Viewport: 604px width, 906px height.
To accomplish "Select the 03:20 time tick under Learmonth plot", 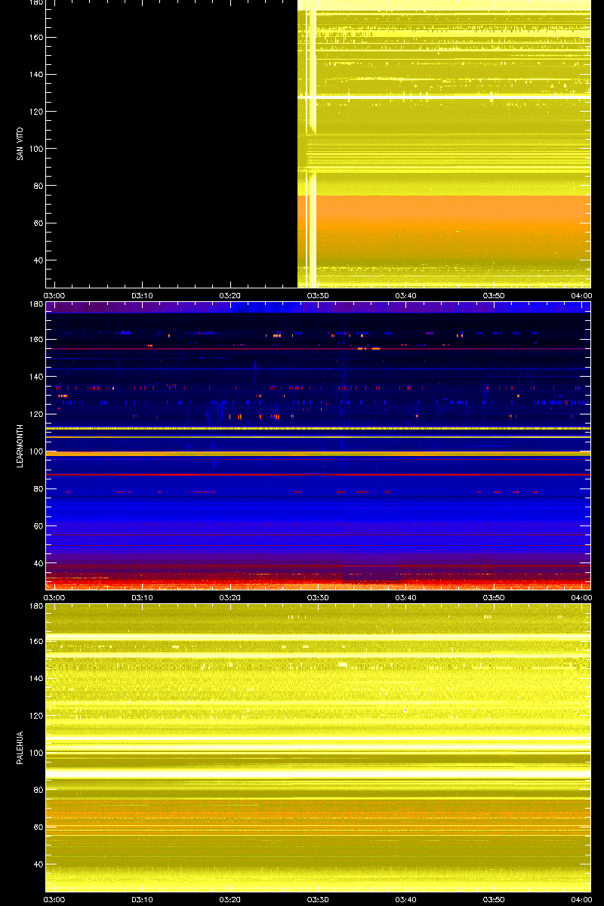I will coord(230,597).
